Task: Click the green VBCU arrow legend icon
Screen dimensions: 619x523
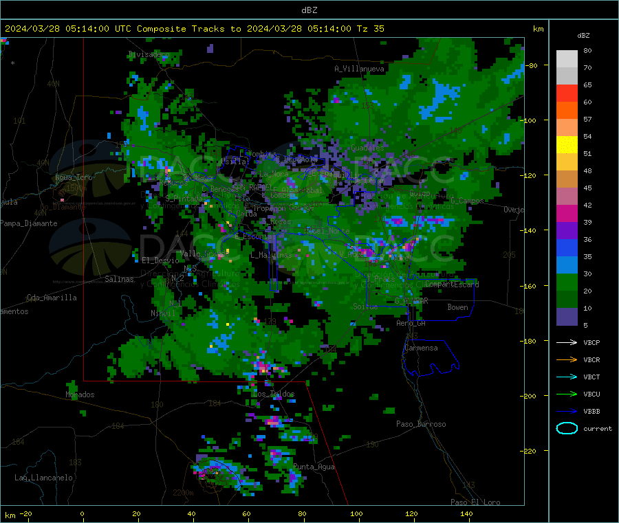Action: 567,394
